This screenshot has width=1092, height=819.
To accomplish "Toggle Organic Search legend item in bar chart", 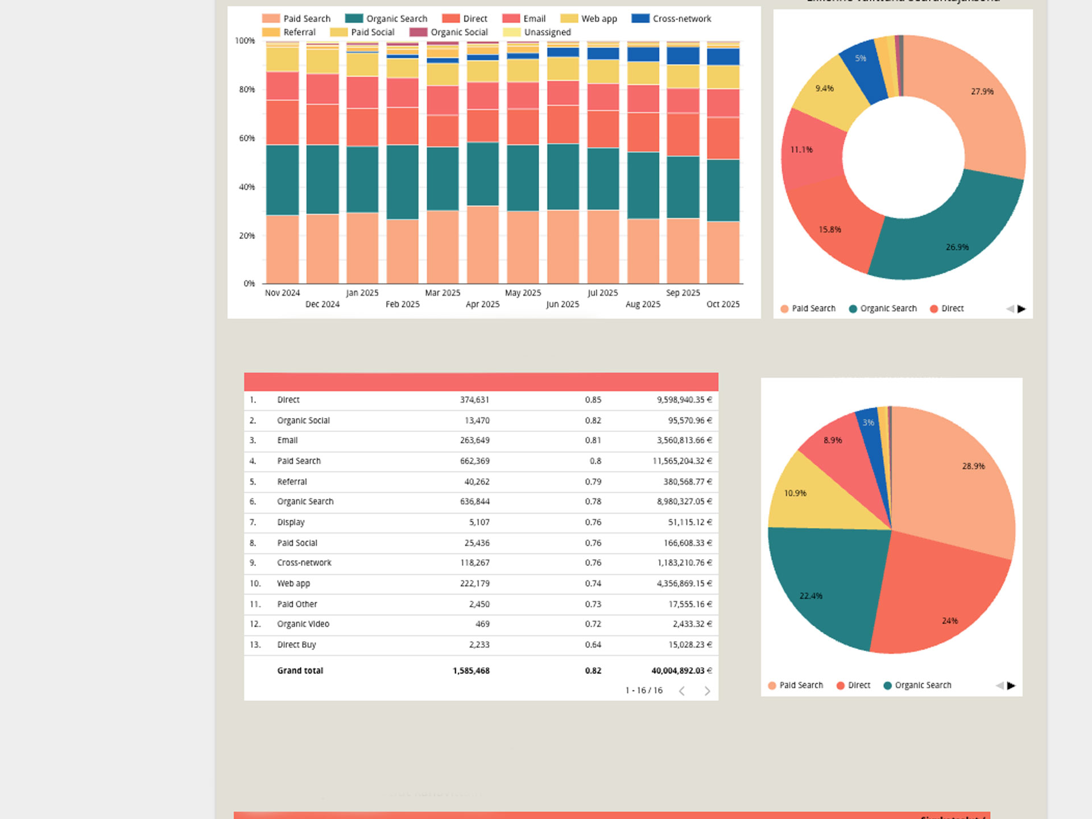I will [x=396, y=18].
